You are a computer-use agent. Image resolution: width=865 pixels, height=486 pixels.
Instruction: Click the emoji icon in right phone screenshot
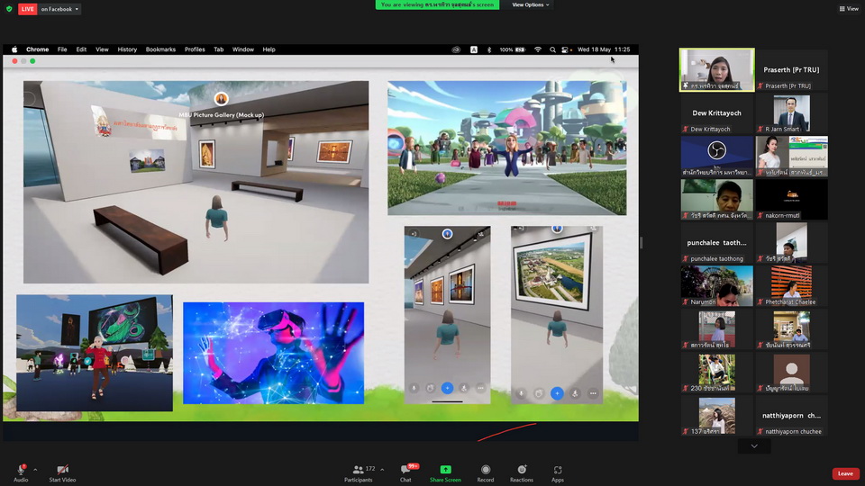(x=539, y=393)
